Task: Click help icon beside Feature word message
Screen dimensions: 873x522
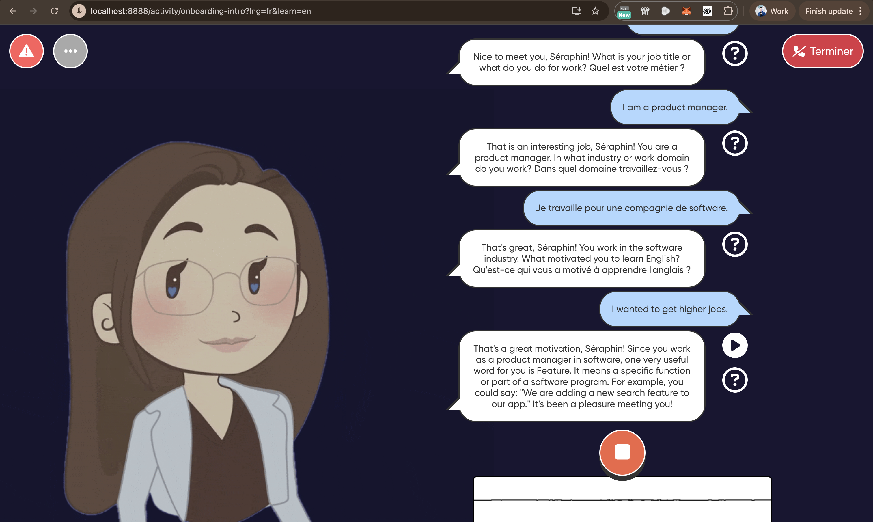Action: (x=734, y=380)
